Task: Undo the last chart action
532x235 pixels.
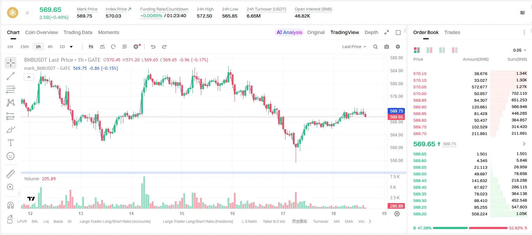Action: (153, 47)
